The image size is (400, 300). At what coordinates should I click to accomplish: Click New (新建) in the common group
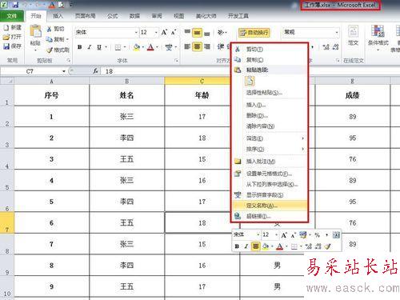[x=13, y=27]
